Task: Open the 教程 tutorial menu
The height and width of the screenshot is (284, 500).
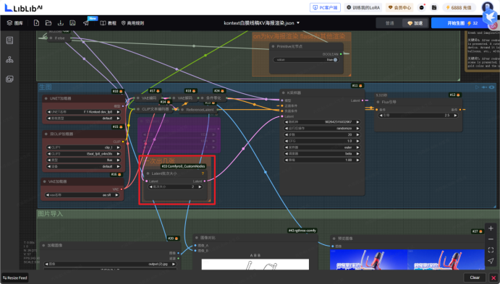Action: tap(109, 23)
